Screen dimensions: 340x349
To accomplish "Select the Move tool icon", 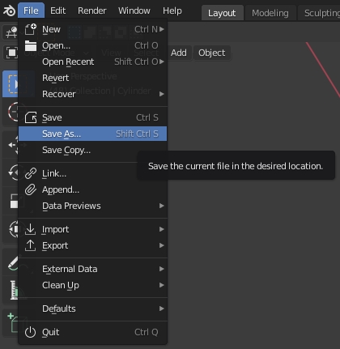I will [x=12, y=145].
